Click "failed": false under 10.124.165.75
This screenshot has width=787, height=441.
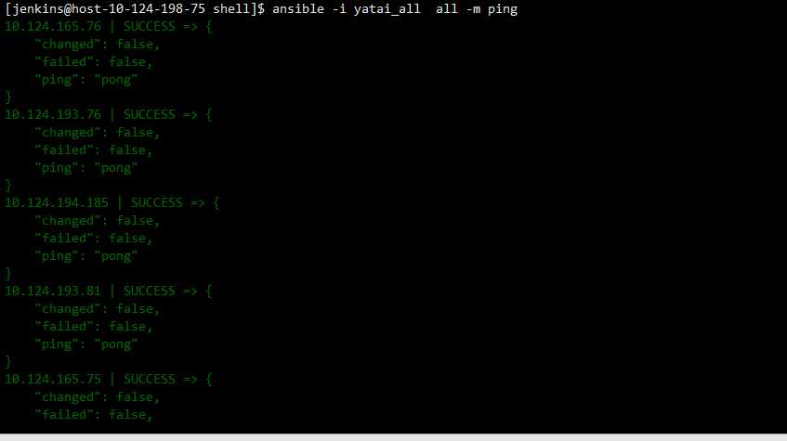coord(93,415)
